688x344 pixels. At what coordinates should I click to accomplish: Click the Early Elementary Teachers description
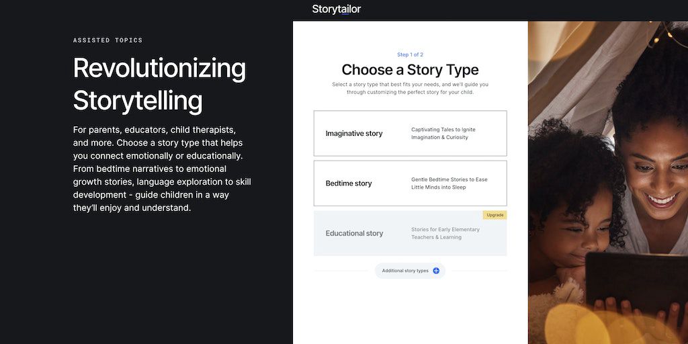(445, 233)
